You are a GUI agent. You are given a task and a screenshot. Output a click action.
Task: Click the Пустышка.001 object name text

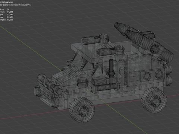(x=24, y=5)
